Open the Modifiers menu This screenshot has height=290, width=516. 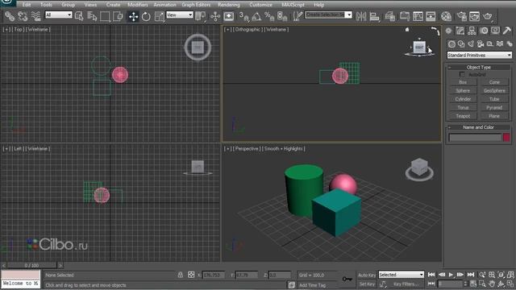[138, 5]
